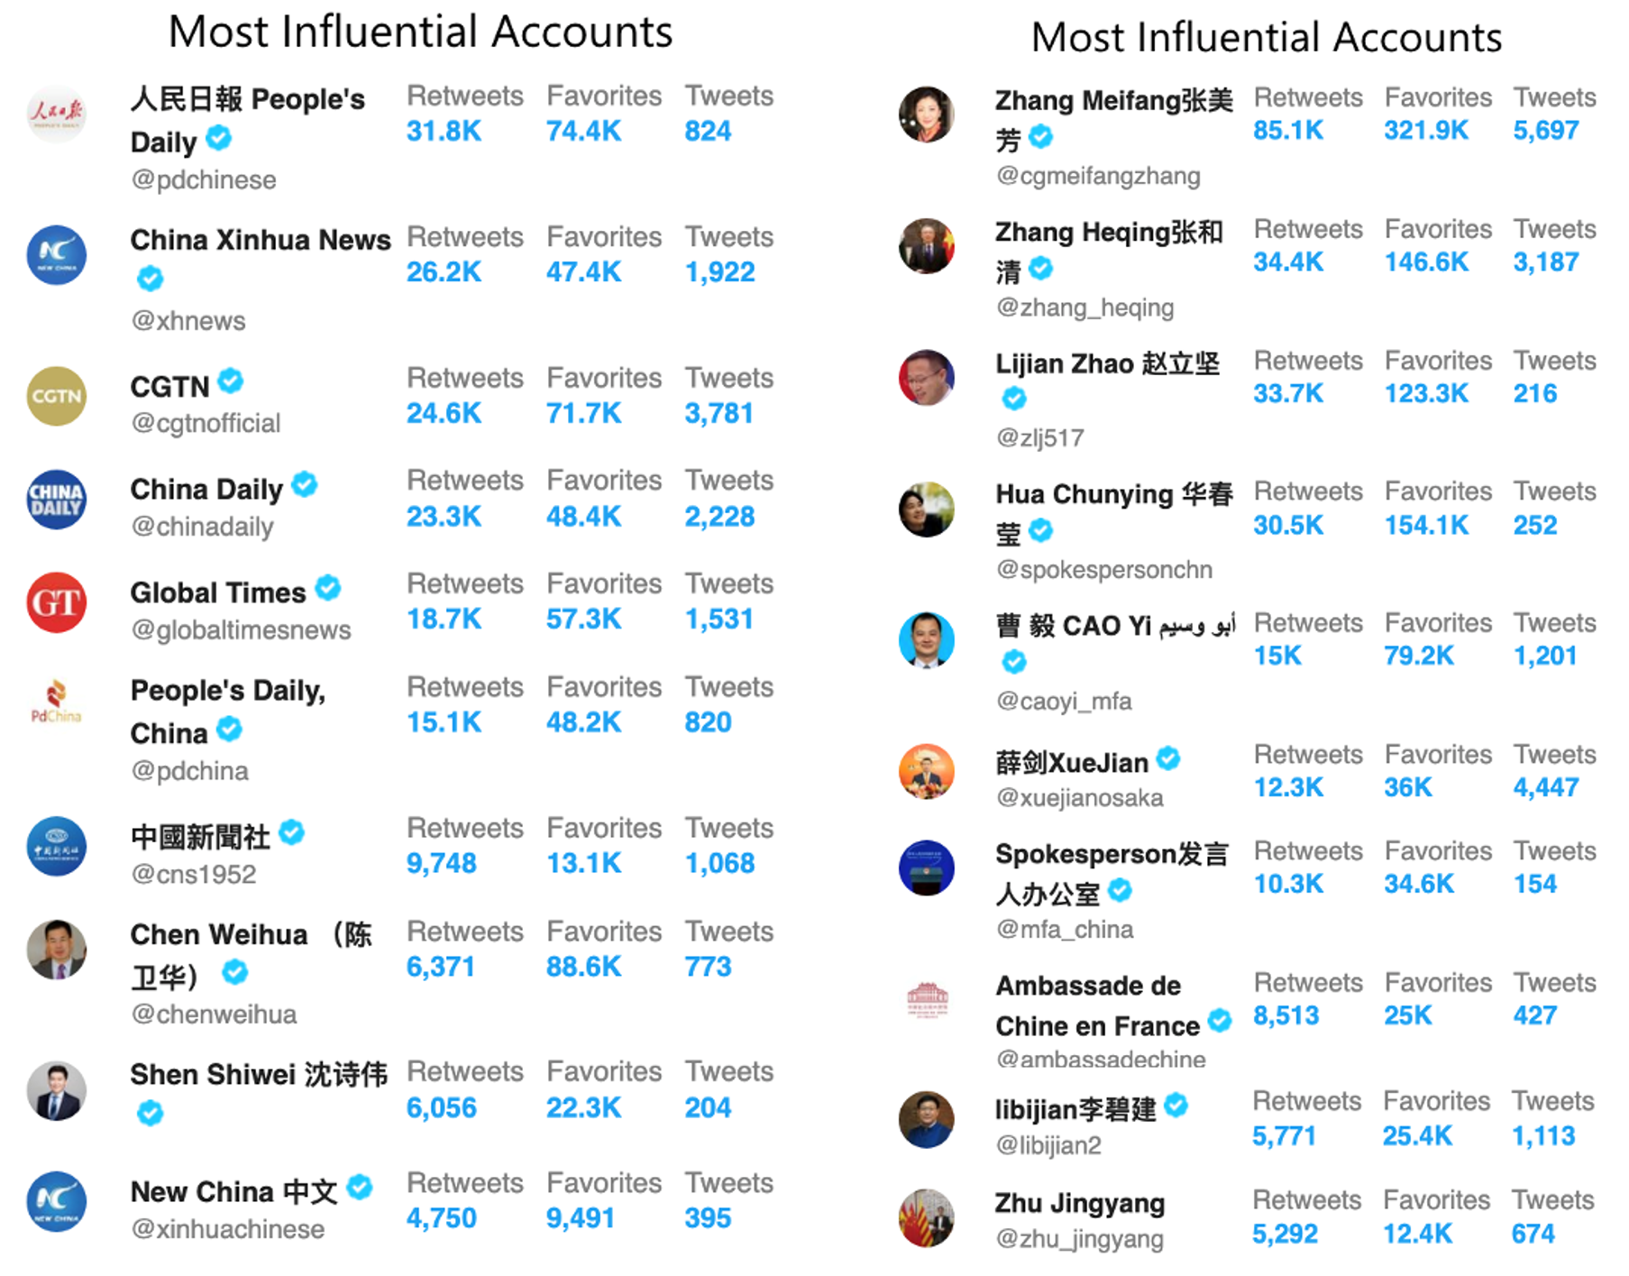Click verified badge beside Global Times

click(328, 588)
